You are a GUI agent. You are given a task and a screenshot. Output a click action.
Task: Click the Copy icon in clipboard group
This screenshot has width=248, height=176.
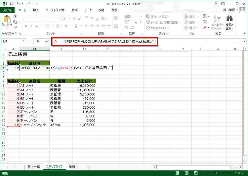tap(15, 22)
